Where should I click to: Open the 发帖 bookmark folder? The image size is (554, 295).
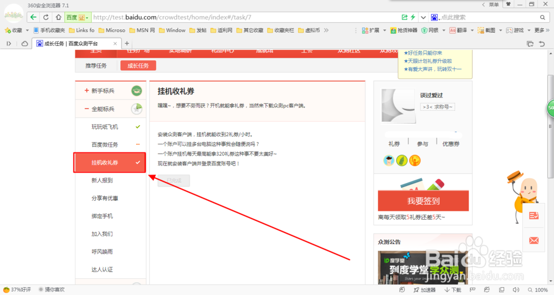pos(198,30)
